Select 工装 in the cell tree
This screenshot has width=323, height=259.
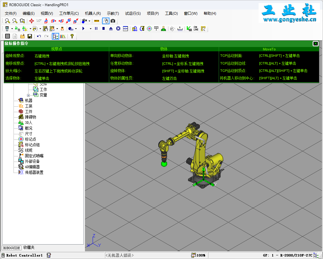(29, 106)
